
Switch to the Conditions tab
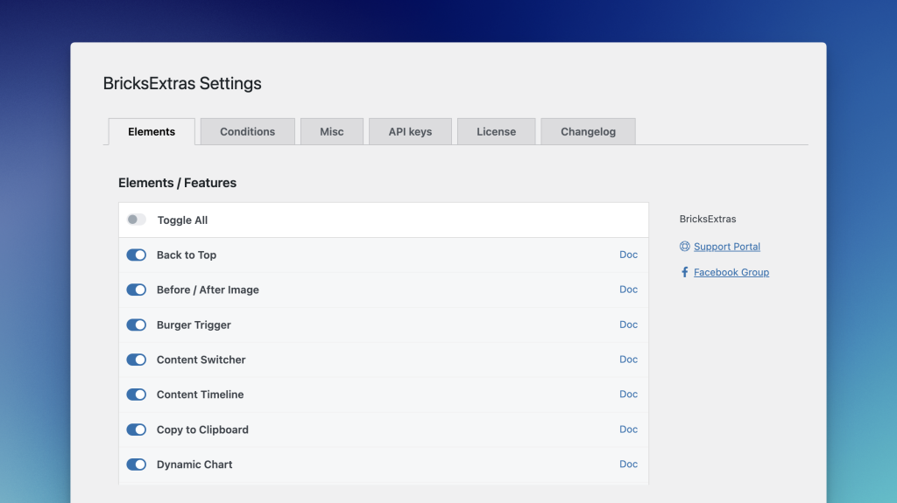248,131
